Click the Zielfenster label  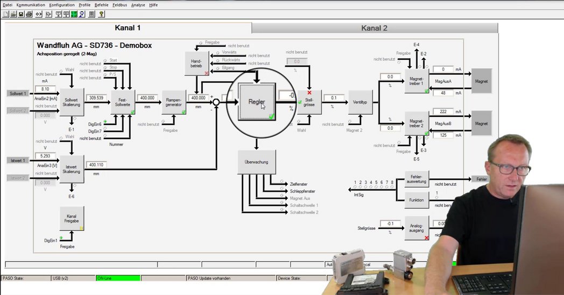tap(299, 184)
